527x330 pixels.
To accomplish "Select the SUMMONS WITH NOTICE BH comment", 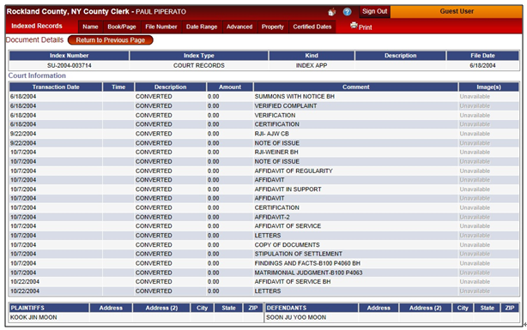I will pos(294,97).
